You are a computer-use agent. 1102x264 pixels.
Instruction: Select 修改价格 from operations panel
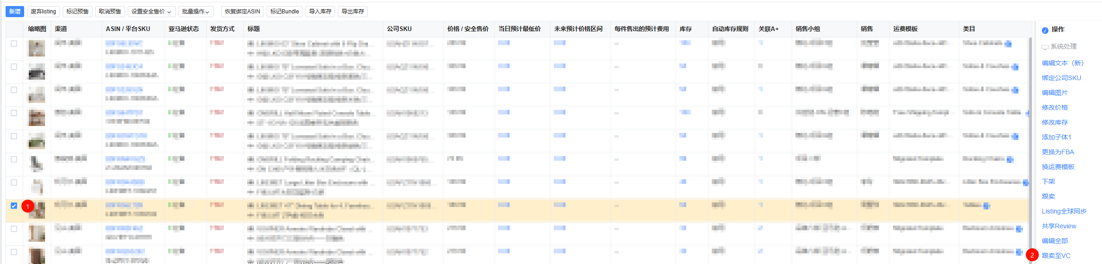pyautogui.click(x=1055, y=107)
